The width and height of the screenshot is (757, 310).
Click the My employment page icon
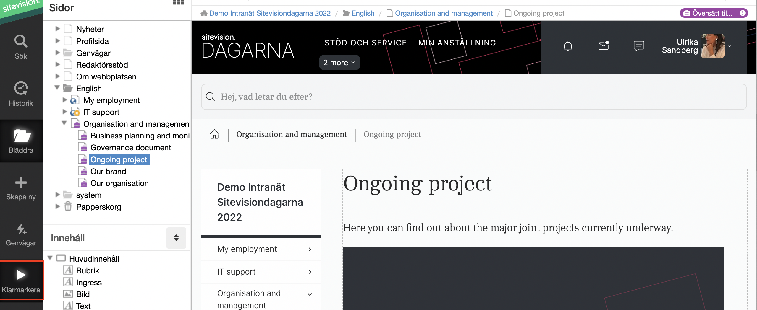(x=75, y=100)
